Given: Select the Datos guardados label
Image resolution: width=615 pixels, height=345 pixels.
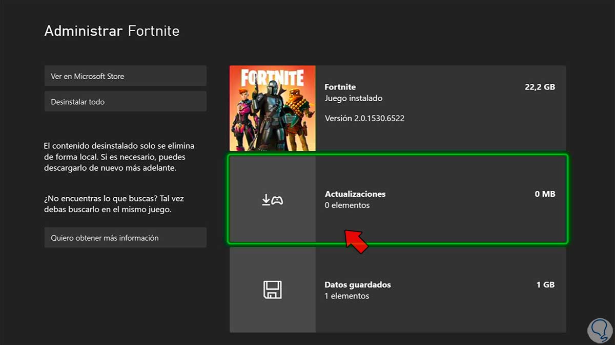Looking at the screenshot, I should [358, 285].
